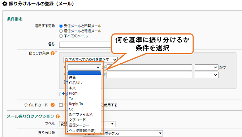
Task: Open the 振り分け先 folder dropdown
Action: (x=123, y=133)
